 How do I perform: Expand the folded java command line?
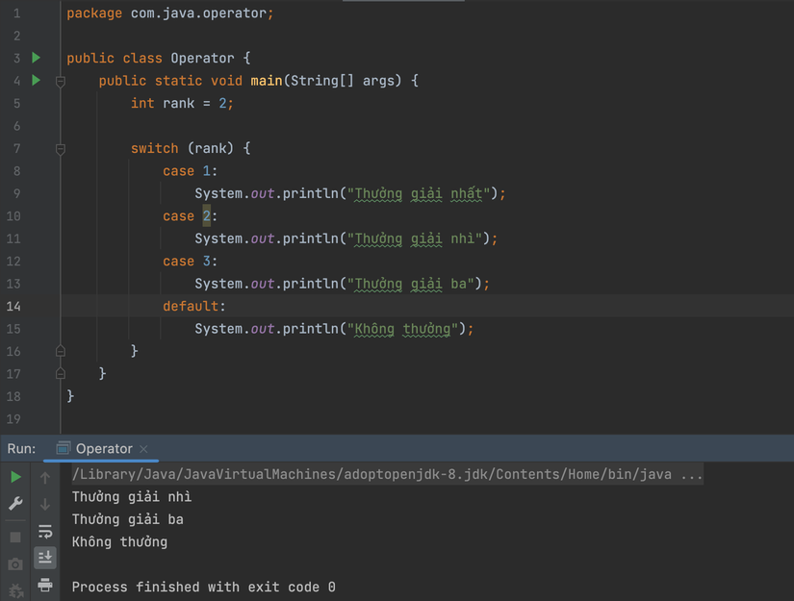691,474
